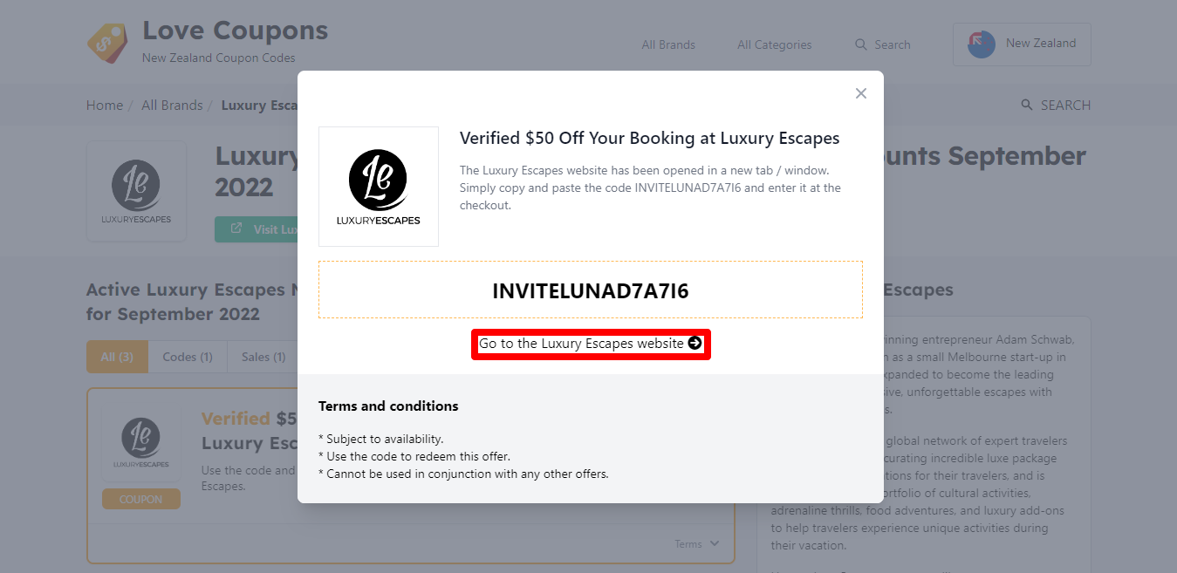Switch to the Sales (1) tab
The height and width of the screenshot is (573, 1177).
263,357
